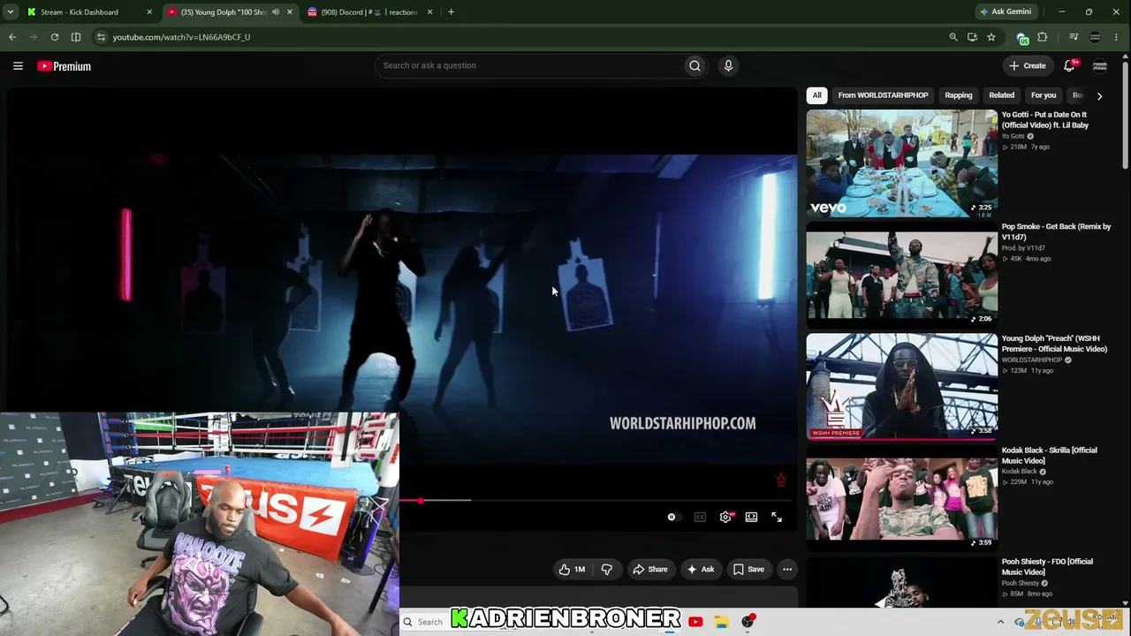Bookmark this page with the star

pos(991,37)
